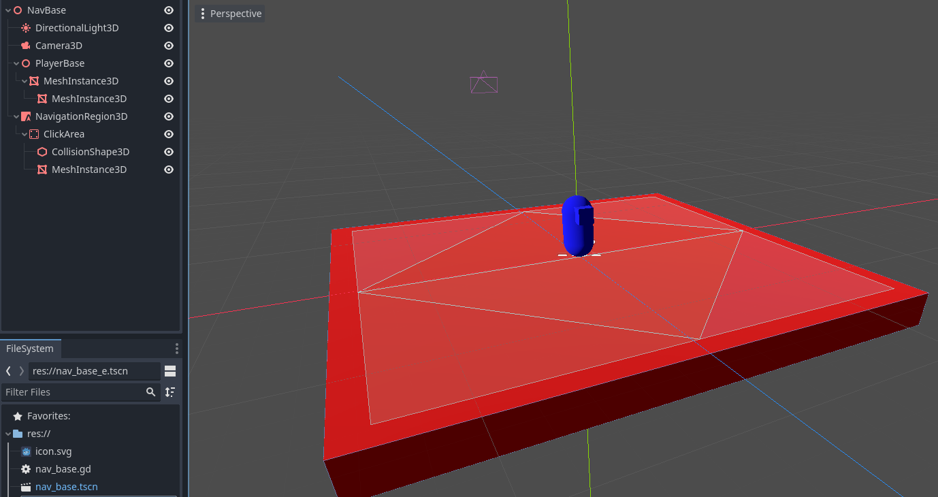938x497 pixels.
Task: Hide the deepest MeshInstance3D under PlayerBase
Action: pyautogui.click(x=169, y=99)
